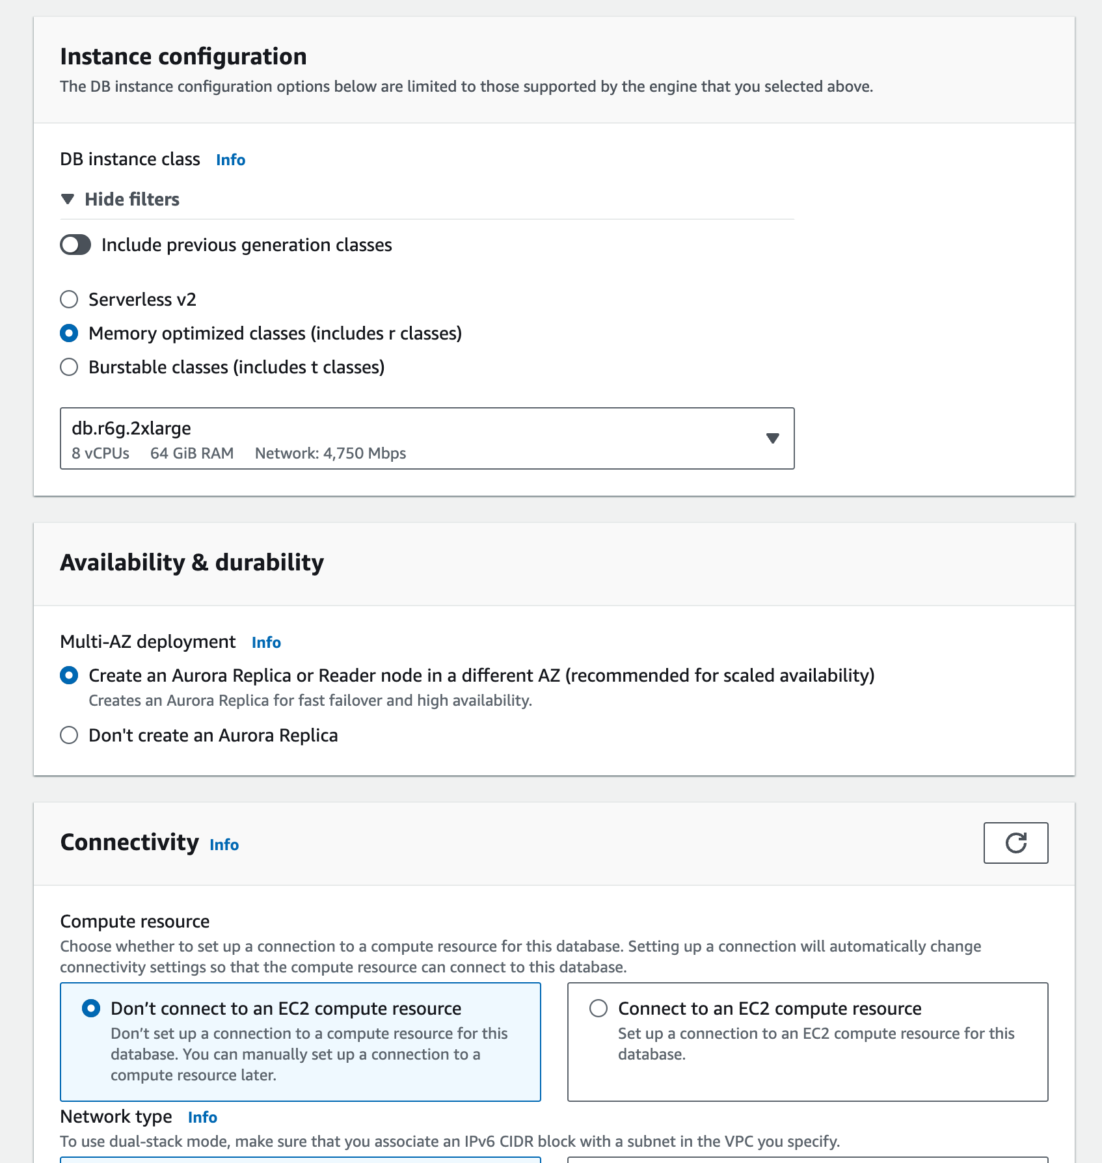Click the Connect to an EC2 compute resource tile description
The width and height of the screenshot is (1102, 1163).
[816, 1044]
